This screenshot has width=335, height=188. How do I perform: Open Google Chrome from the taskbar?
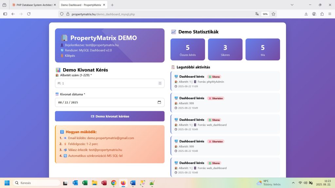[114, 183]
